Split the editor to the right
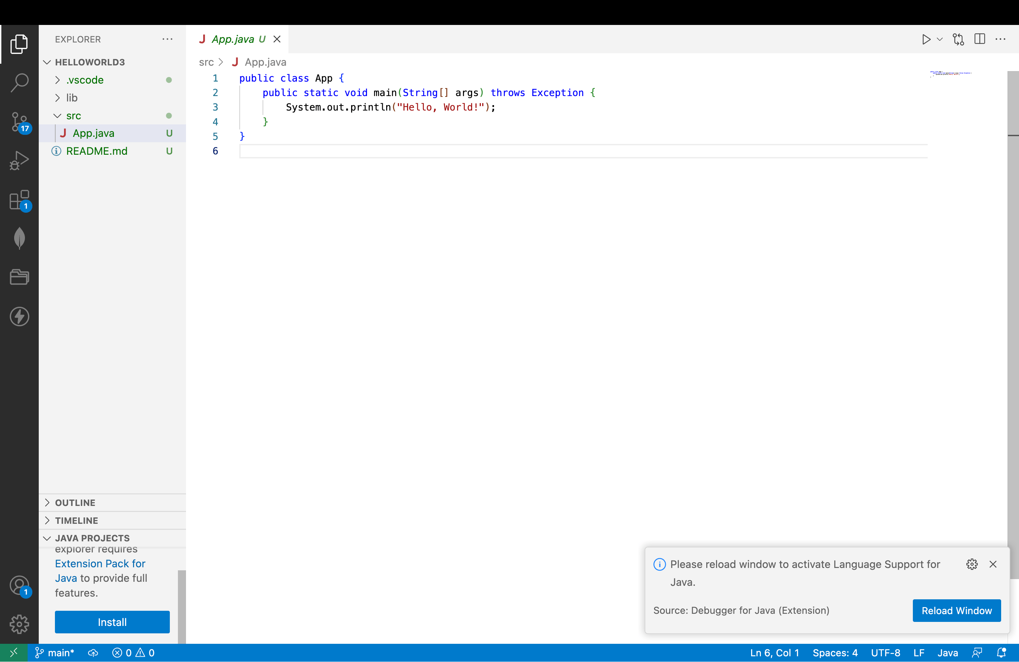The image size is (1019, 662). click(x=980, y=39)
